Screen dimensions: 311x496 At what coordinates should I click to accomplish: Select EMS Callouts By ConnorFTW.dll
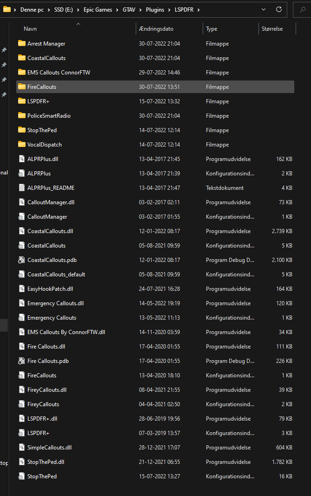tap(66, 332)
